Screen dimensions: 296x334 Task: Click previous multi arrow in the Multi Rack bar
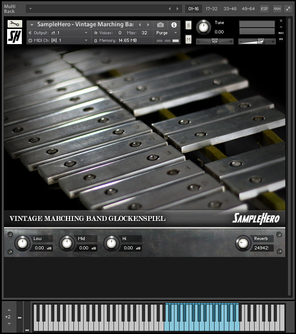click(x=170, y=9)
